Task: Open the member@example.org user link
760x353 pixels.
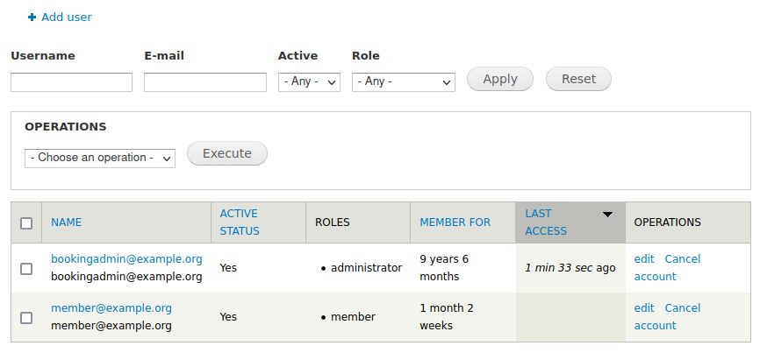Action: [111, 308]
